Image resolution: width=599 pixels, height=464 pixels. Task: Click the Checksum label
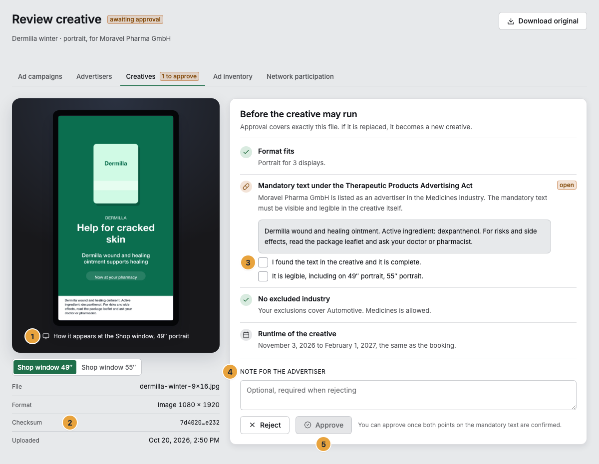point(27,423)
